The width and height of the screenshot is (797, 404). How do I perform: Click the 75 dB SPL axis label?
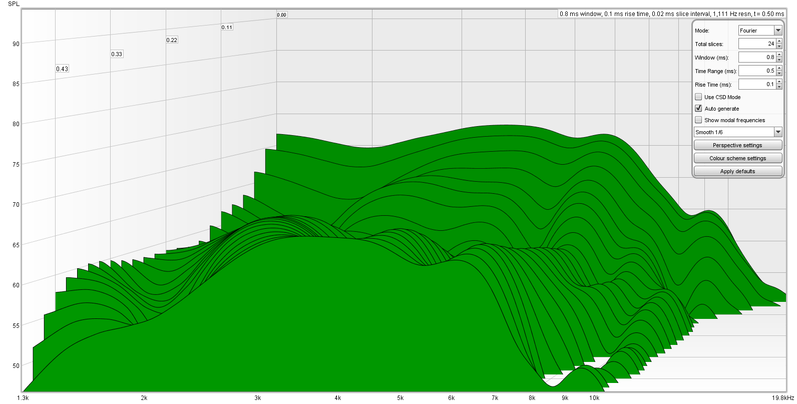pyautogui.click(x=16, y=164)
